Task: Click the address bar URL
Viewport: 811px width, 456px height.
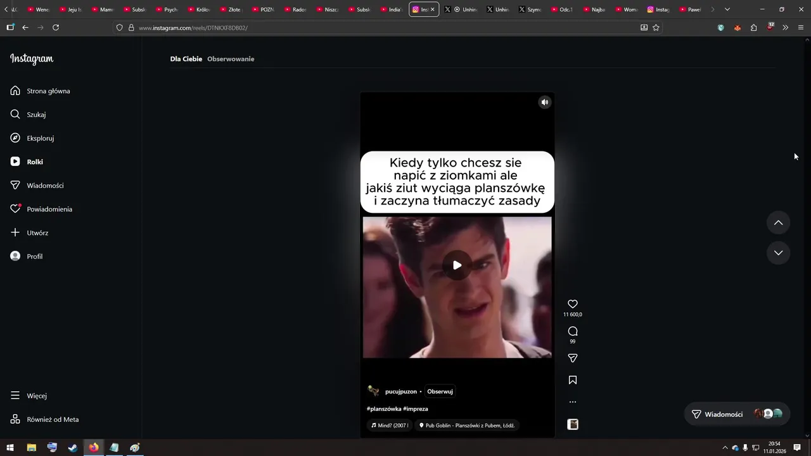Action: click(x=193, y=28)
